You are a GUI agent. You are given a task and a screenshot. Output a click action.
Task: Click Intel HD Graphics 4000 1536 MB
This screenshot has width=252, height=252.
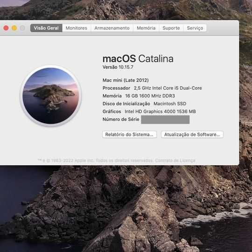(160, 112)
